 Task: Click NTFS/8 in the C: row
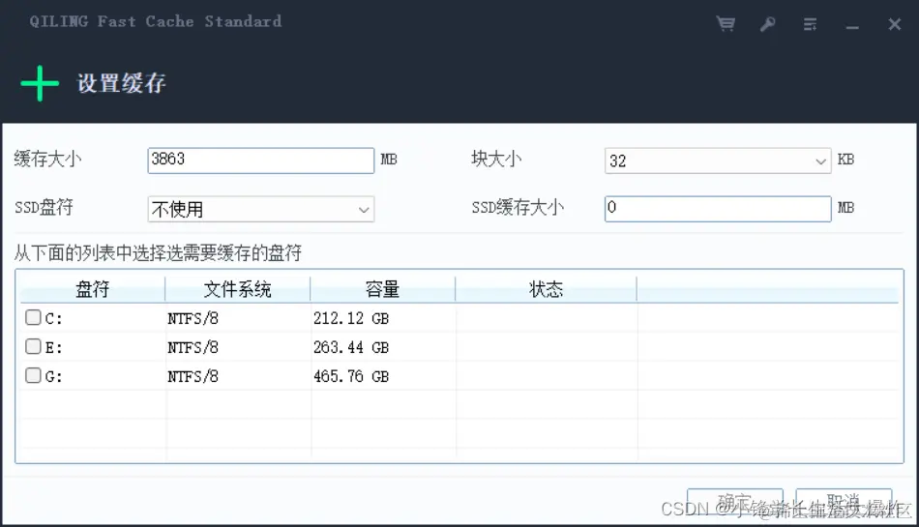click(x=193, y=318)
